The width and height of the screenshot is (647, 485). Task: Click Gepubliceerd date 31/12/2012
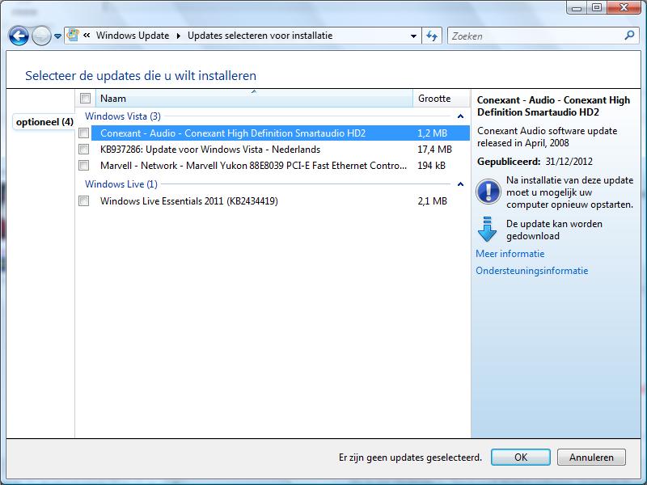coord(569,161)
